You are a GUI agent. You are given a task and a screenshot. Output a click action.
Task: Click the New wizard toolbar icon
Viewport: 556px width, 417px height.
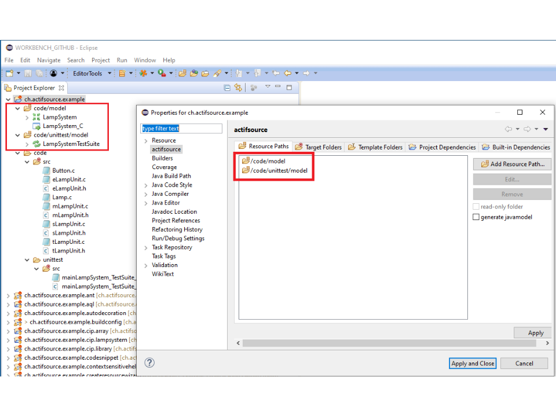coord(9,74)
